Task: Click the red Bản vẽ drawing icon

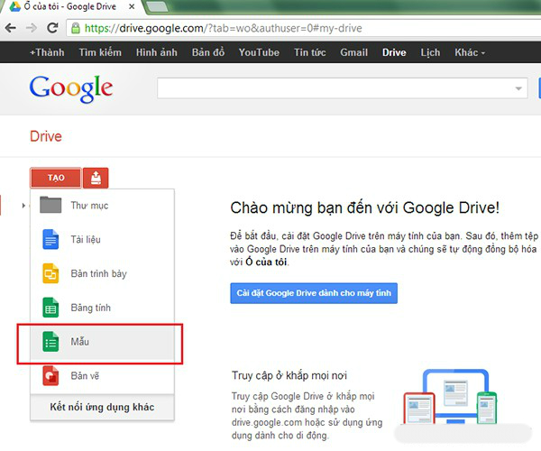Action: coord(50,376)
